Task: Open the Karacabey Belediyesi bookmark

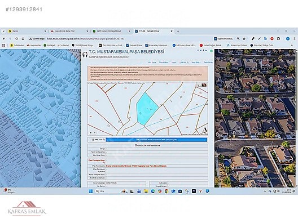Action: tap(157, 45)
